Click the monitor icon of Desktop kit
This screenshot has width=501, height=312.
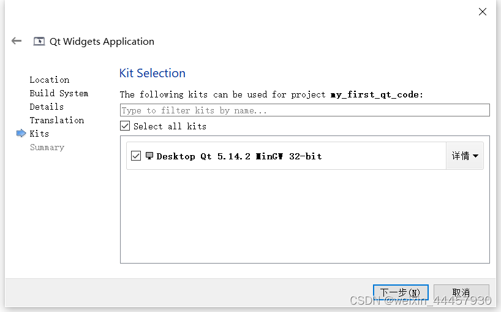149,156
